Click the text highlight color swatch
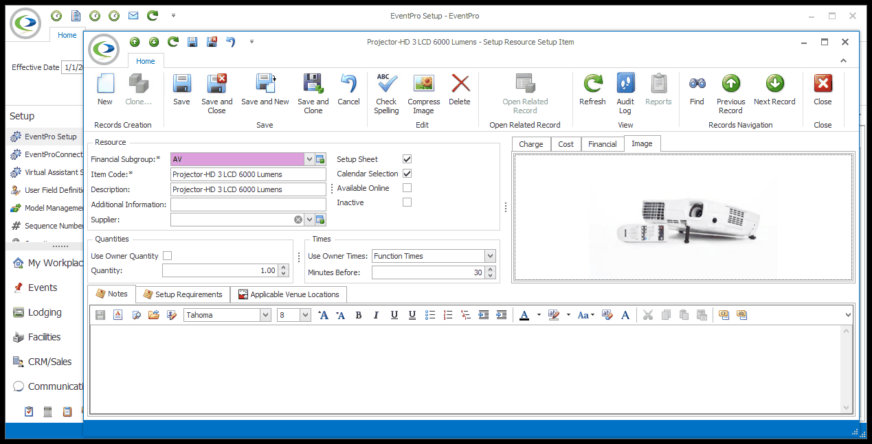This screenshot has width=872, height=444. [x=555, y=315]
